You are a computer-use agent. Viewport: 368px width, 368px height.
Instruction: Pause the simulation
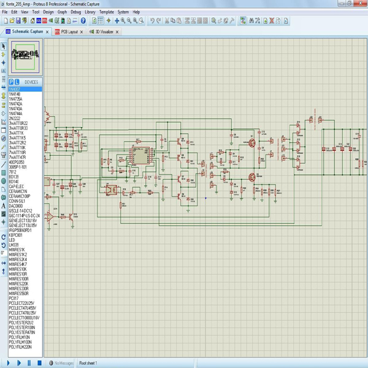(x=29, y=363)
